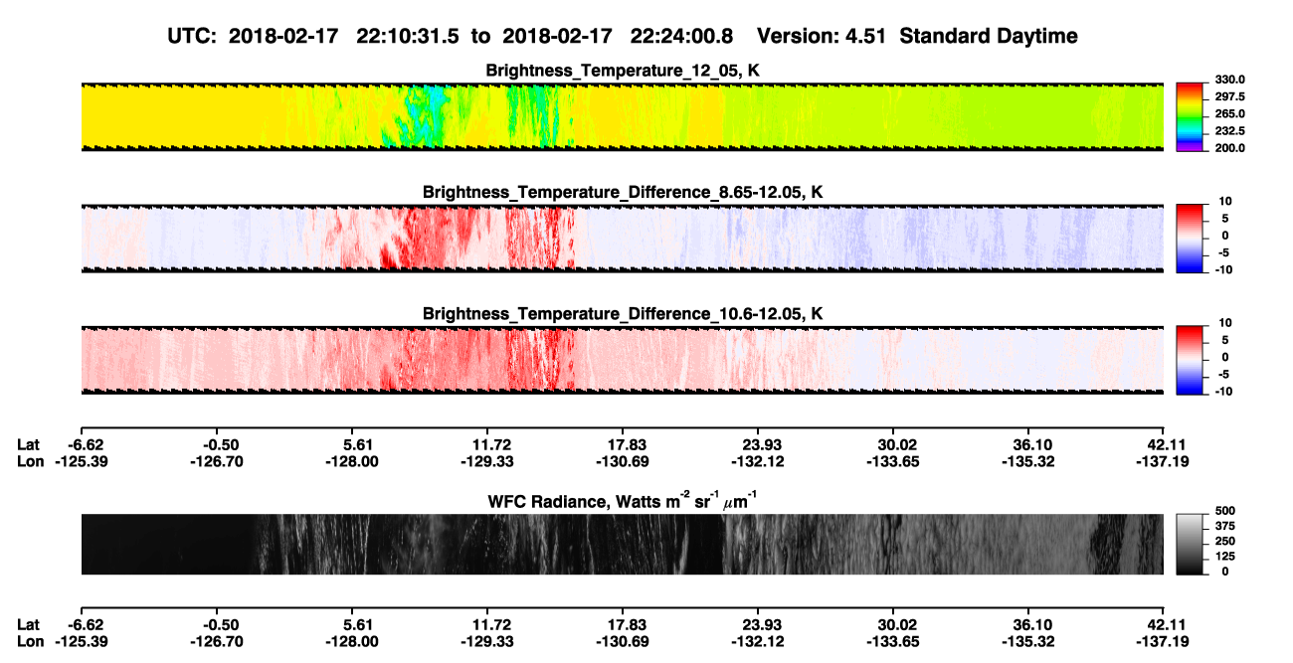The width and height of the screenshot is (1293, 663).
Task: Click the '125' tick on the WFC color bar
Action: pos(1224,557)
